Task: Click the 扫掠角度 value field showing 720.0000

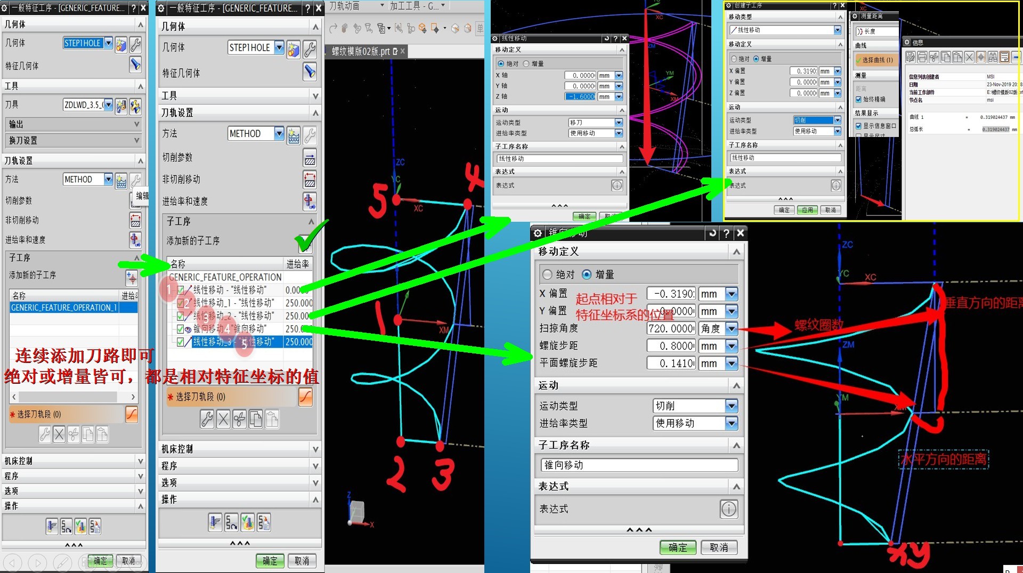Action: point(671,329)
